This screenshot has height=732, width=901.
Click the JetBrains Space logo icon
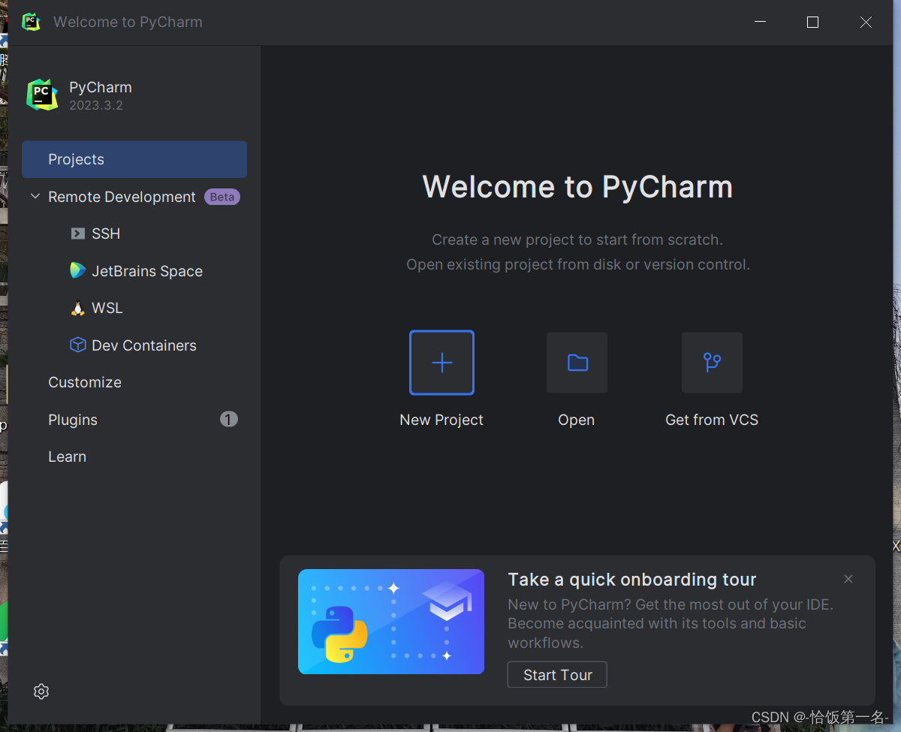[77, 270]
